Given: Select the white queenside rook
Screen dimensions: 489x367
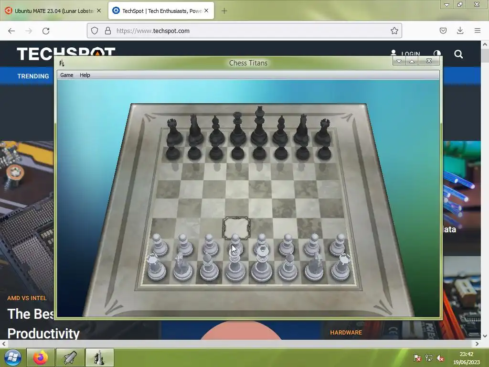Looking at the screenshot, I should (156, 268).
